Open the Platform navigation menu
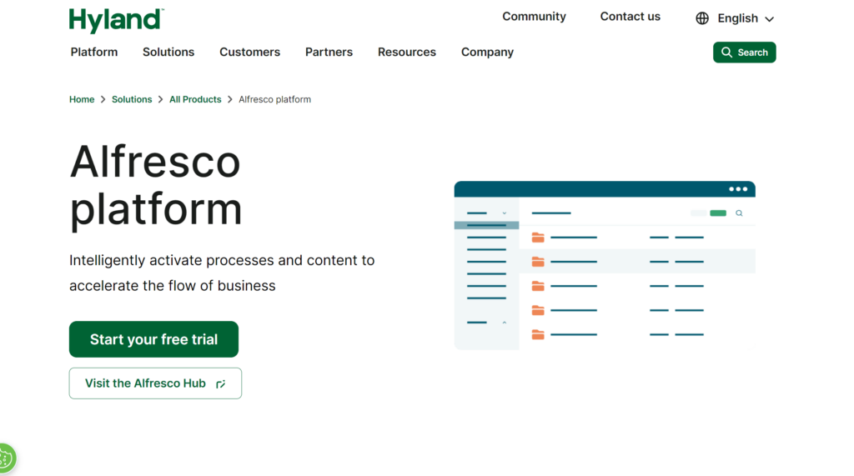 [x=94, y=52]
